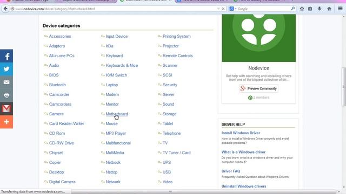Viewport: 346px width, 194px height.
Task: Open the All-in-one PCs category
Action: pos(62,56)
